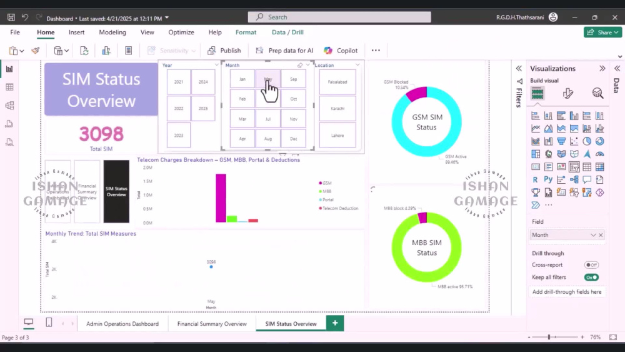
Task: Select the R script visual
Action: click(x=536, y=180)
